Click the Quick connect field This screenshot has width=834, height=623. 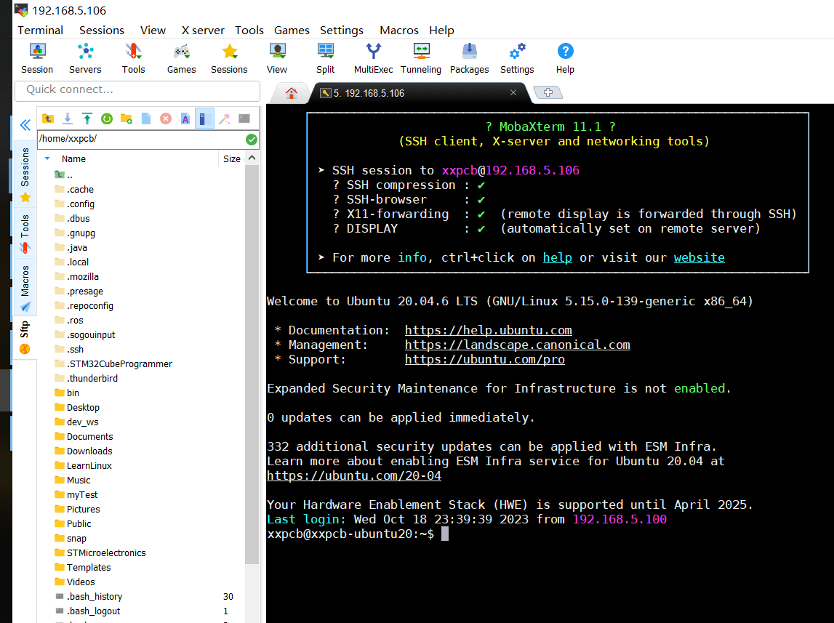point(137,90)
